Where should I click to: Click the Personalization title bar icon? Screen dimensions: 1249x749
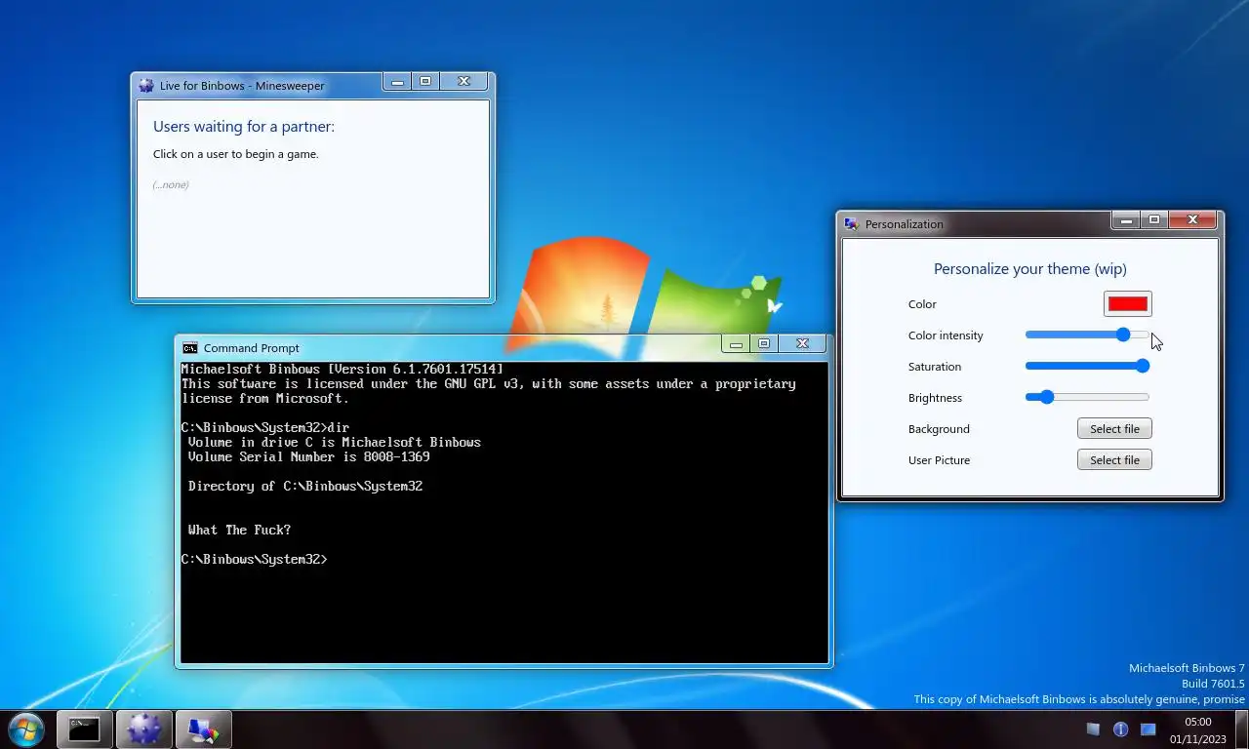pyautogui.click(x=852, y=224)
